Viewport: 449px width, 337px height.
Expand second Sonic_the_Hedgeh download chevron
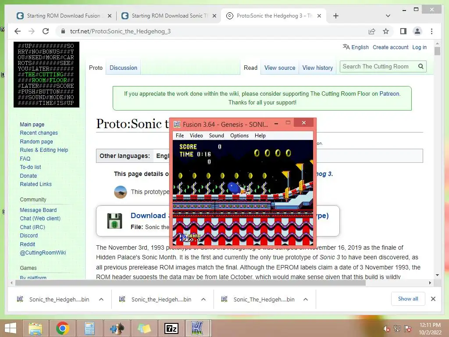(x=203, y=299)
